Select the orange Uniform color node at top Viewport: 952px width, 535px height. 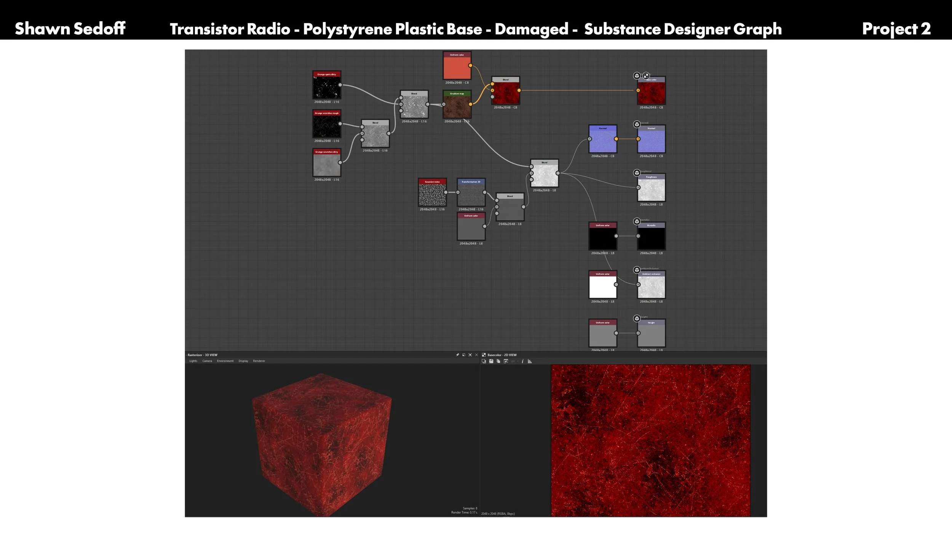pos(457,65)
